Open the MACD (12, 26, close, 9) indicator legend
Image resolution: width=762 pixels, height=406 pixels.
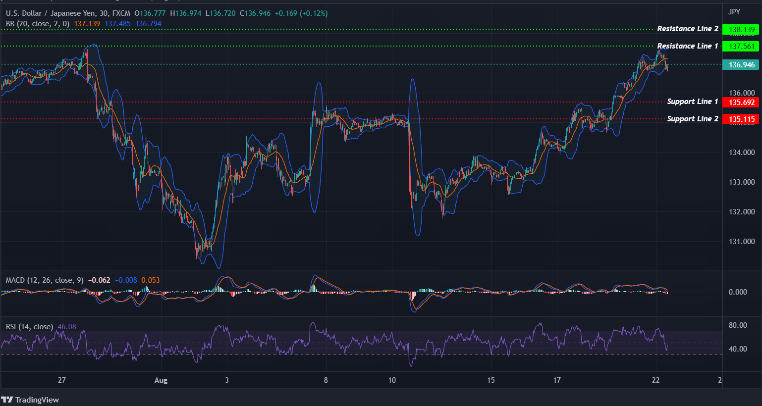[x=45, y=280]
